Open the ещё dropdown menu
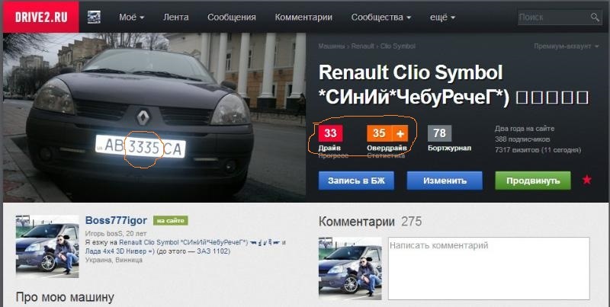Viewport: 610px width, 307px height. pos(442,18)
